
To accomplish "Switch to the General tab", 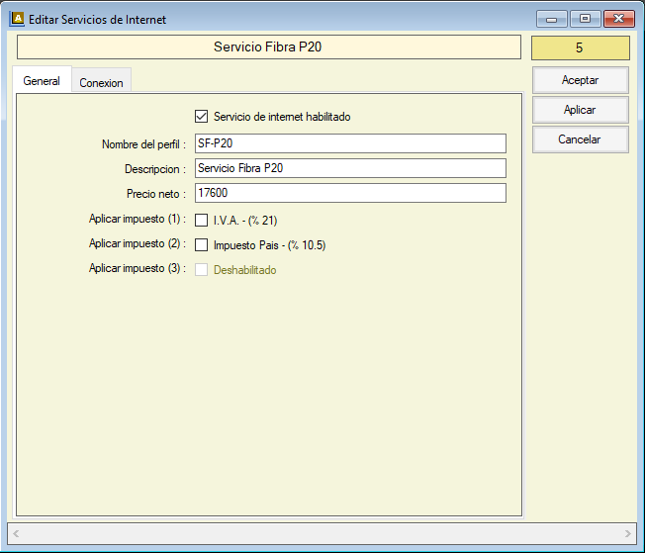I will pos(42,81).
